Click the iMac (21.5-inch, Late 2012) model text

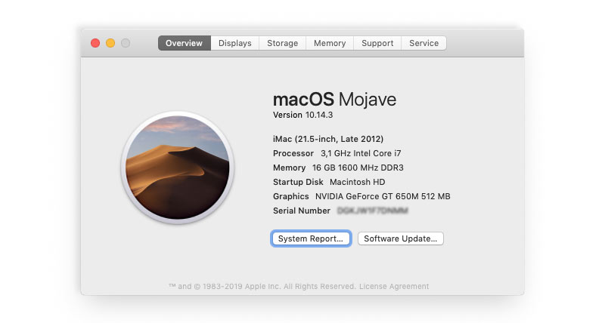click(x=327, y=139)
